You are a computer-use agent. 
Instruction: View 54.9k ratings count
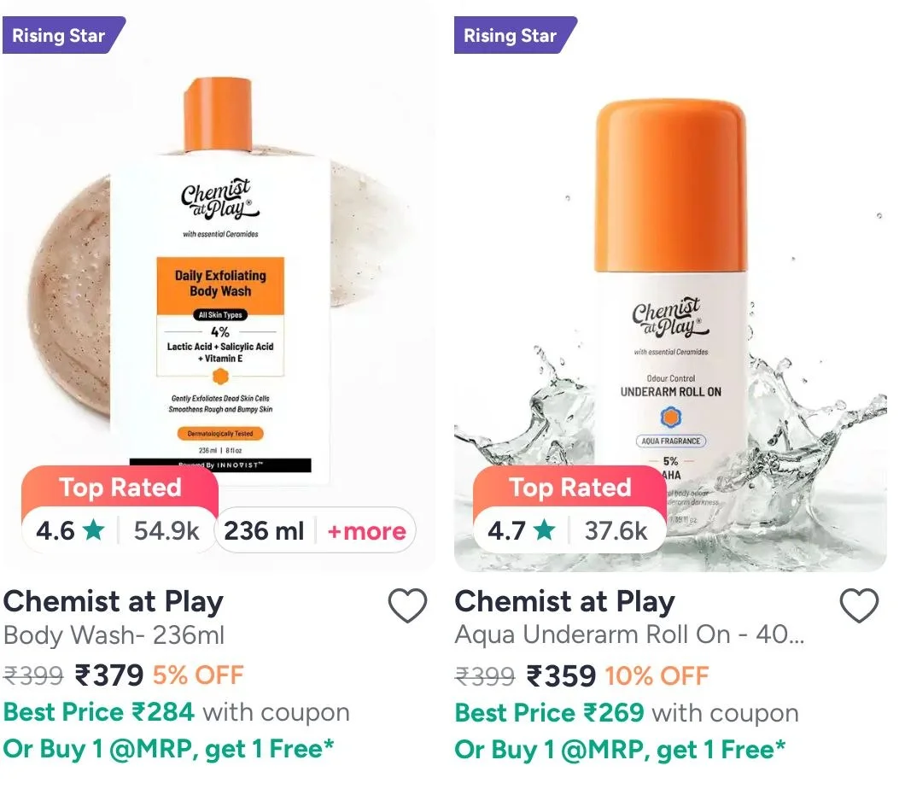(x=166, y=531)
